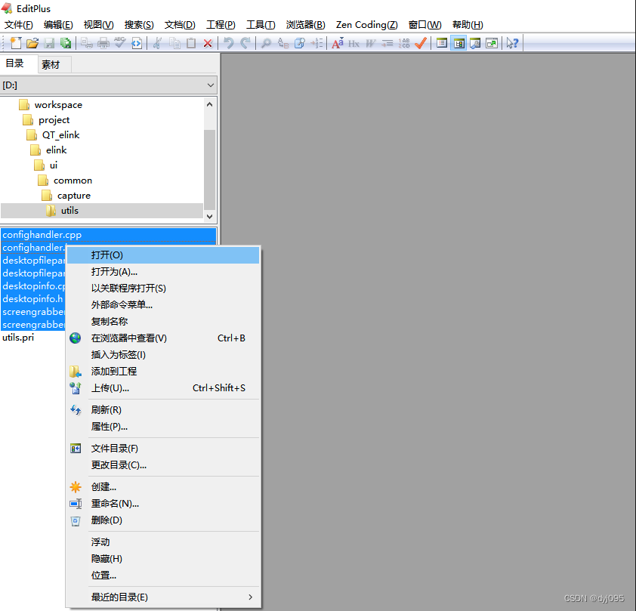
Task: Toggle the line number icon
Action: [404, 42]
